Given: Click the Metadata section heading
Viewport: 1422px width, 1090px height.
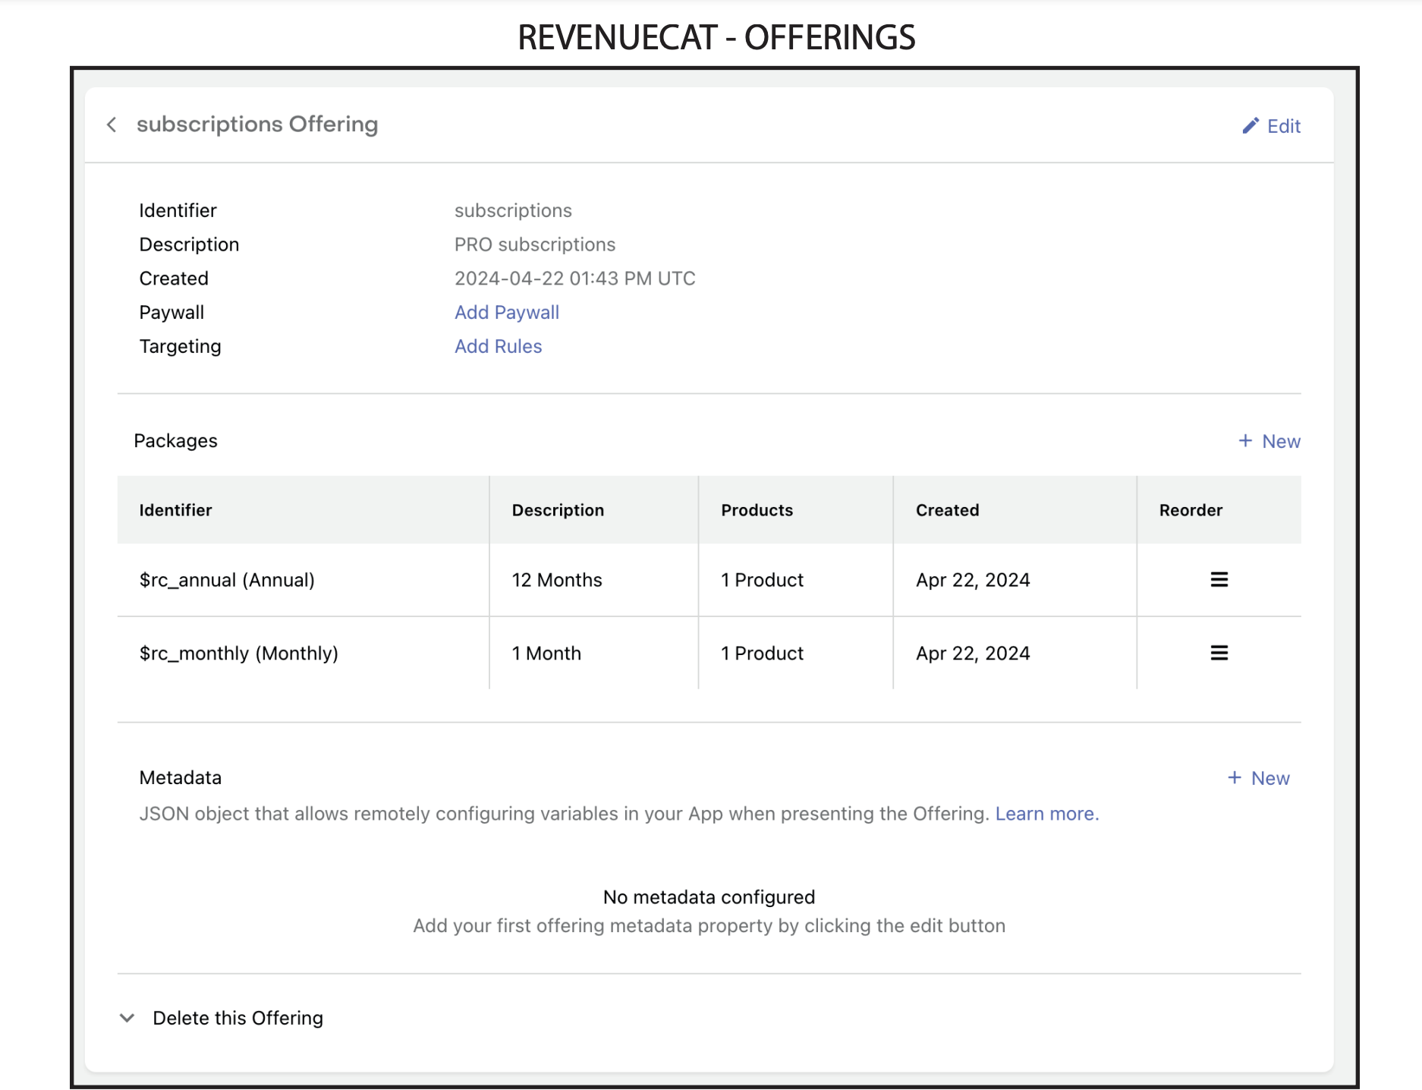Looking at the screenshot, I should tap(181, 778).
